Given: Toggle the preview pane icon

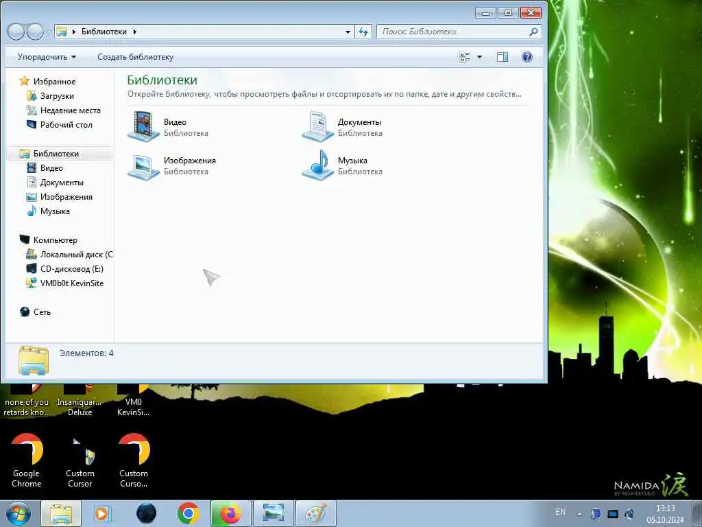Looking at the screenshot, I should pos(503,57).
